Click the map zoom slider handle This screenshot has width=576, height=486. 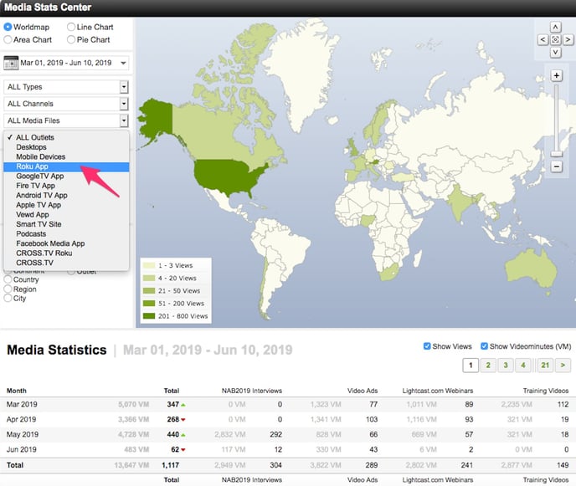pyautogui.click(x=555, y=153)
